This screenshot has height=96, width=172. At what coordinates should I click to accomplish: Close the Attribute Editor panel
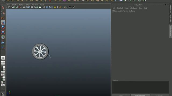click(168, 5)
